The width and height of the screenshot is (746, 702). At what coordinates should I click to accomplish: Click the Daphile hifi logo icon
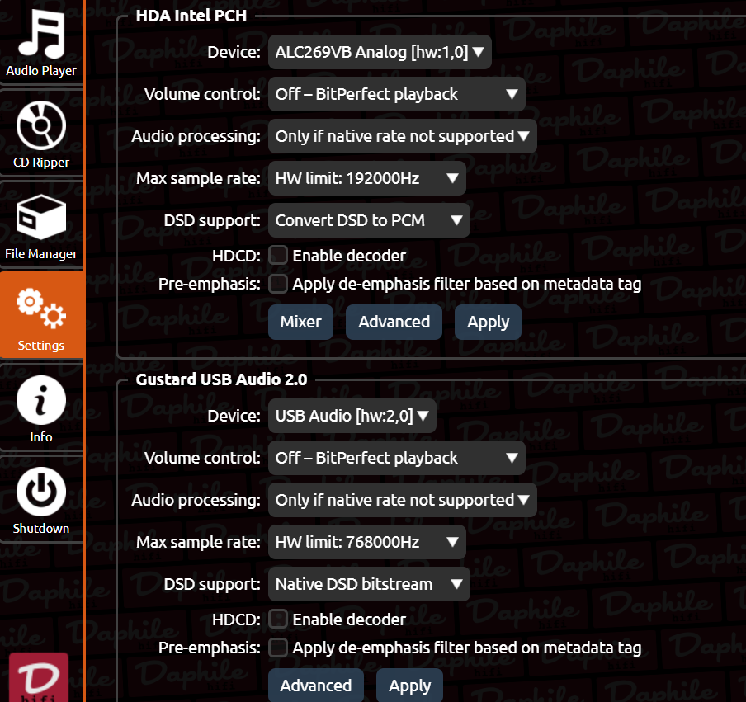39,677
